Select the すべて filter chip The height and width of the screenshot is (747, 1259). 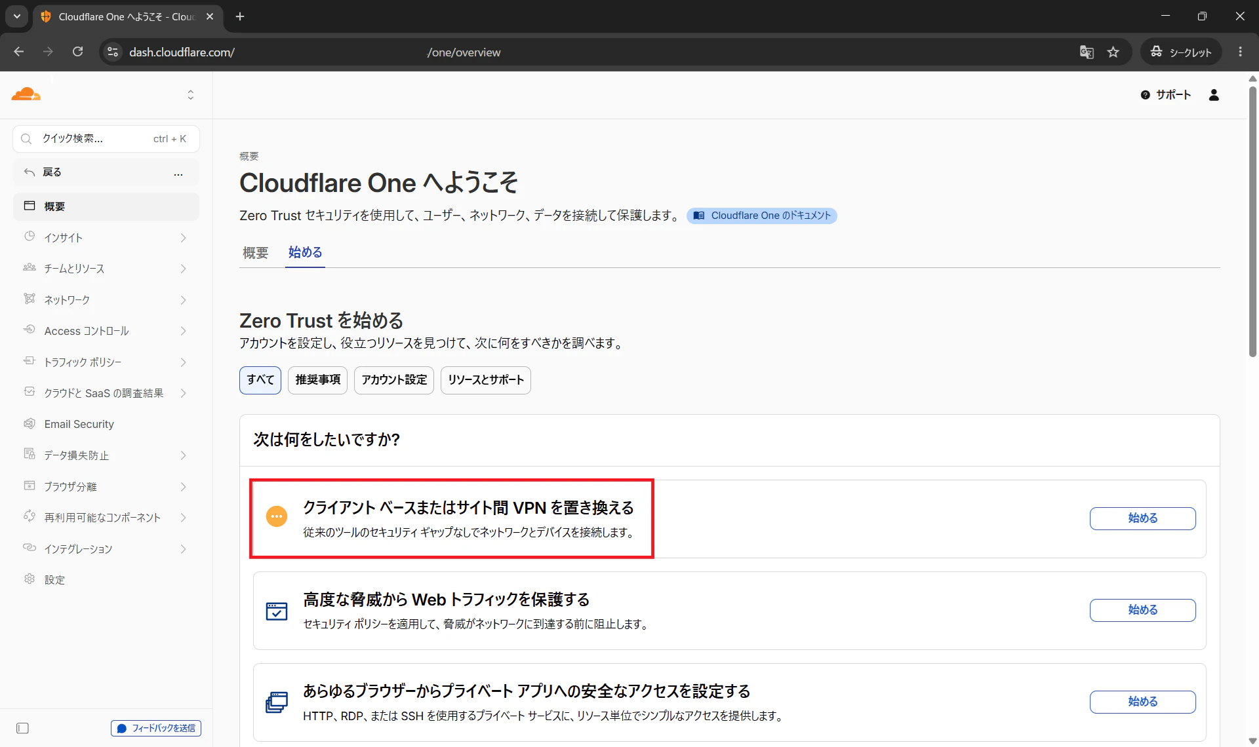(260, 380)
